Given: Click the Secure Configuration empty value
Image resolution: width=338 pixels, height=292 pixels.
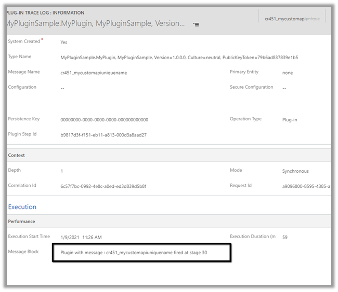Looking at the screenshot, I should pyautogui.click(x=284, y=88).
